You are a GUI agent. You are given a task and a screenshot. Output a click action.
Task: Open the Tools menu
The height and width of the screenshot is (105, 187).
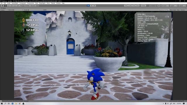[37, 3]
